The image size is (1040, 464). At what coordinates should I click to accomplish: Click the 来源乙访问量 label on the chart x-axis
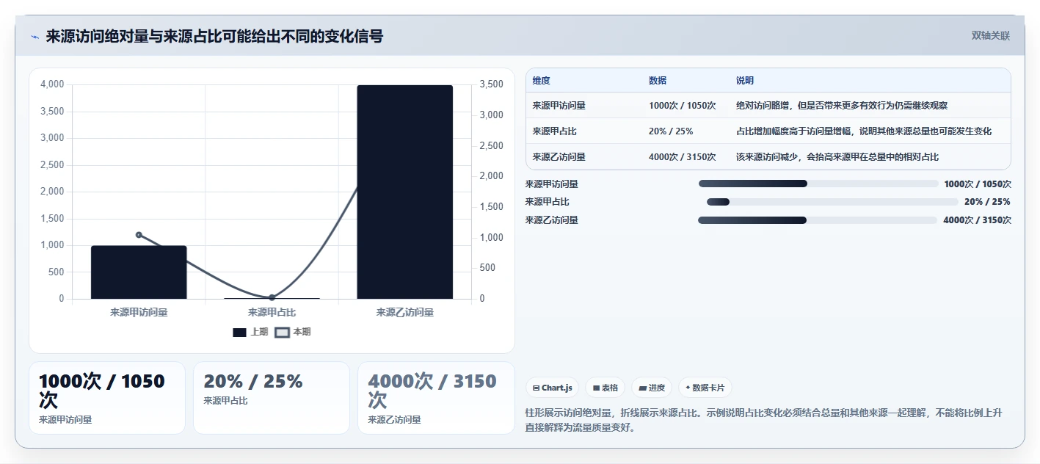pyautogui.click(x=404, y=312)
